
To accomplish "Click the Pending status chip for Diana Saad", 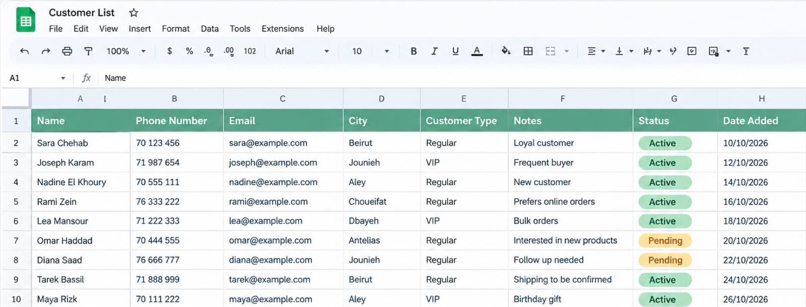I will click(665, 260).
